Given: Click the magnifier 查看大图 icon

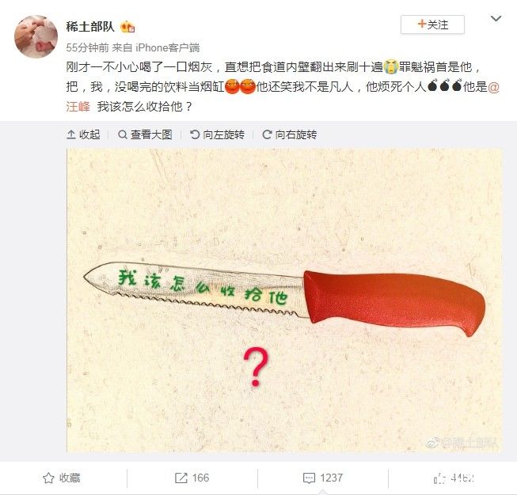Looking at the screenshot, I should click(x=123, y=134).
